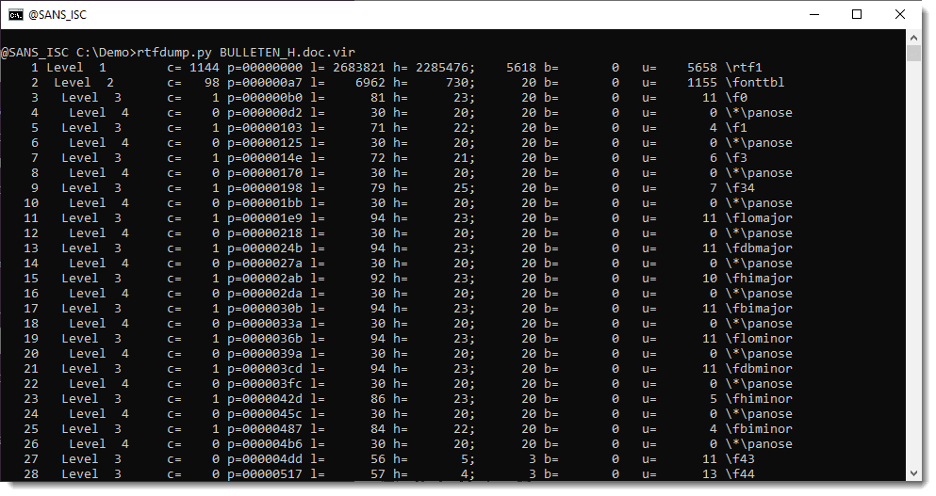Click position value p=000004dd
Image resolution: width=936 pixels, height=496 pixels.
coord(265,459)
